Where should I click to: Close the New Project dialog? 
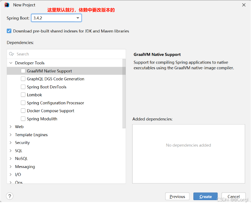pyautogui.click(x=244, y=5)
